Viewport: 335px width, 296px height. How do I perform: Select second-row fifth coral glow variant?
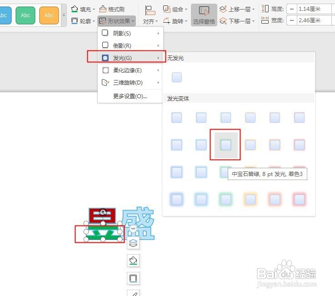click(x=275, y=145)
